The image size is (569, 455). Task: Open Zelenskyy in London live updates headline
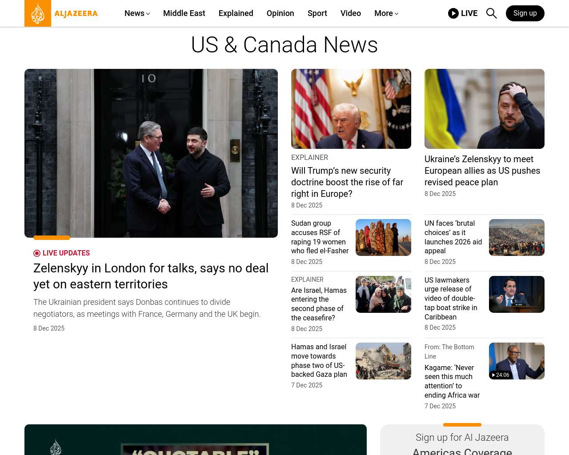151,276
